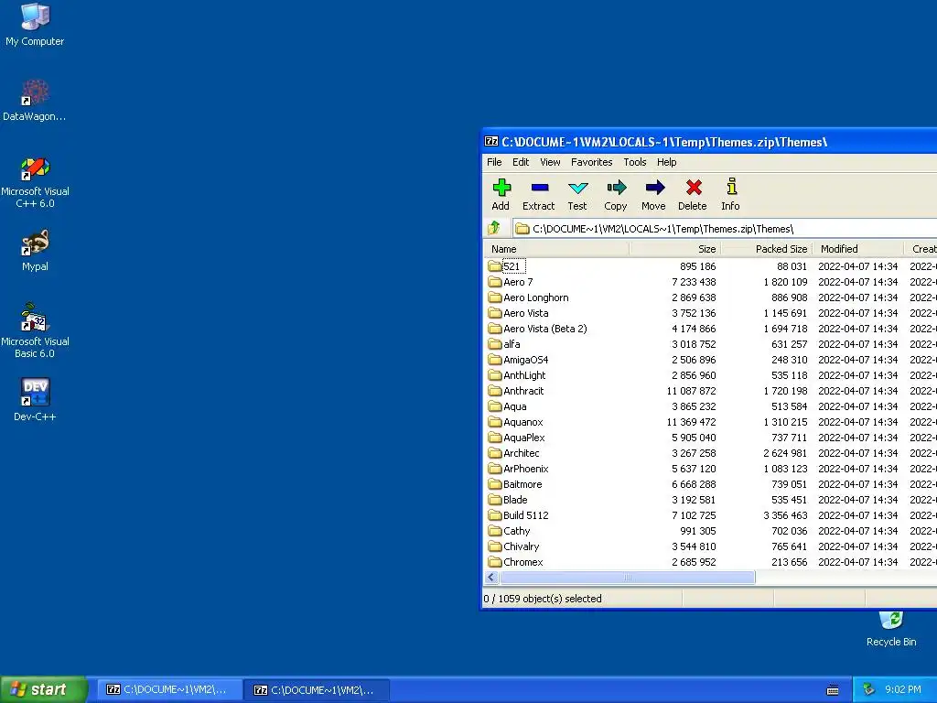The height and width of the screenshot is (703, 937).
Task: Select the Aero Vista (Beta 2) folder
Action: [537, 329]
